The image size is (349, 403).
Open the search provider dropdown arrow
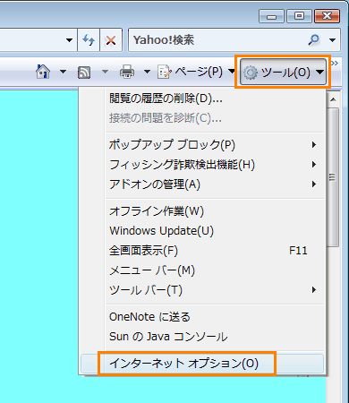(x=332, y=40)
